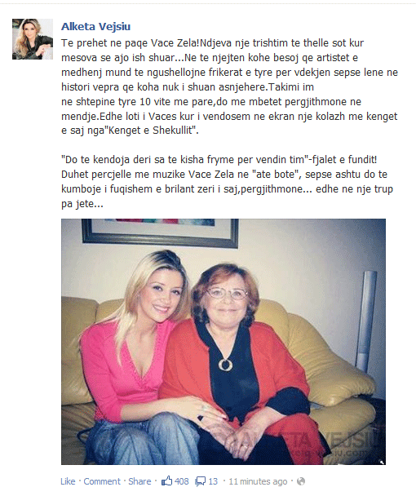Click the globe public audience icon
The height and width of the screenshot is (496, 416).
[x=301, y=481]
